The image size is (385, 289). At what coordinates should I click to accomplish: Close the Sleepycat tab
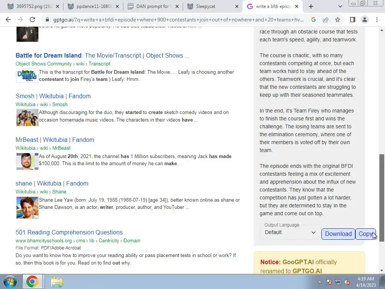(237, 7)
